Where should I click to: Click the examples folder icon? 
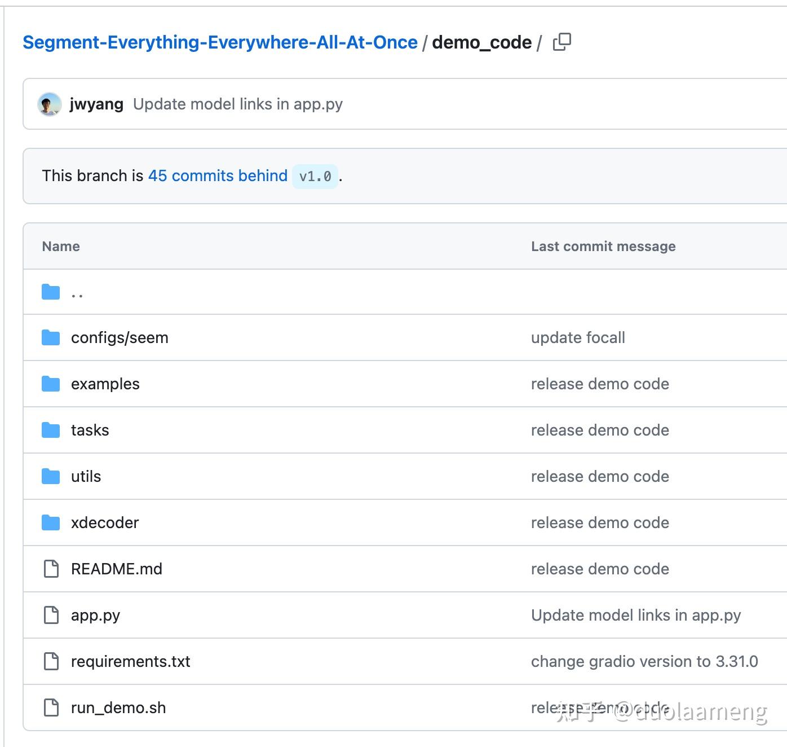50,384
